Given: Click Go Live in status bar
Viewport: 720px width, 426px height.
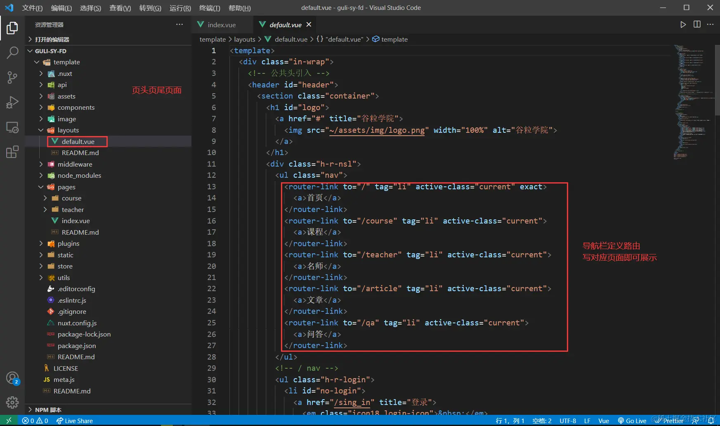Looking at the screenshot, I should tap(632, 421).
